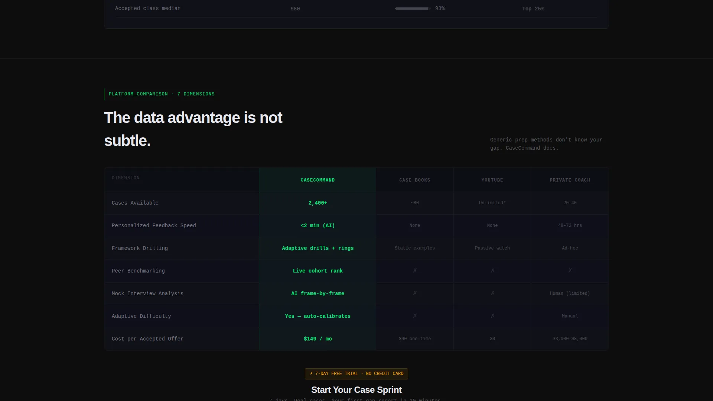Click the '$149 / mo' price cell
The height and width of the screenshot is (401, 713).
coord(318,339)
